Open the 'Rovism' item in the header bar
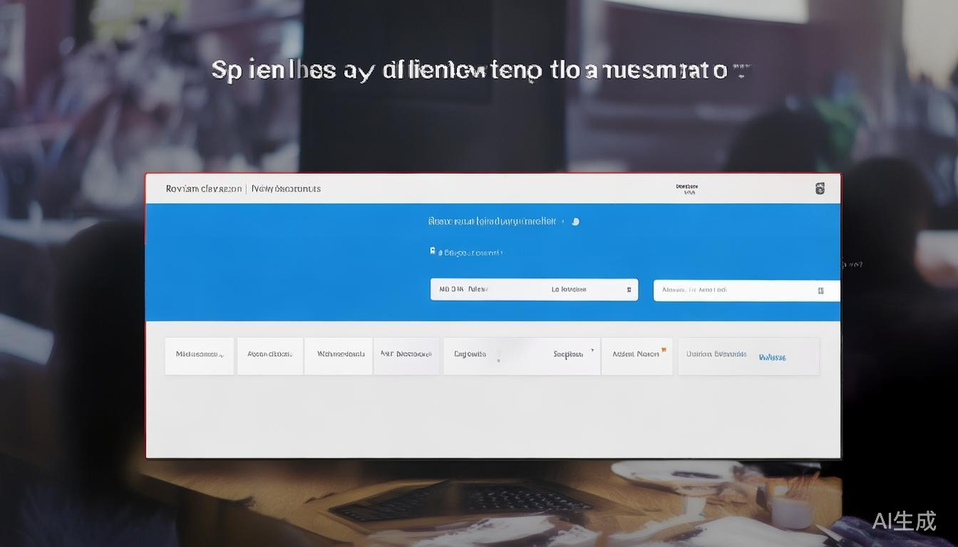The height and width of the screenshot is (547, 958). [203, 189]
